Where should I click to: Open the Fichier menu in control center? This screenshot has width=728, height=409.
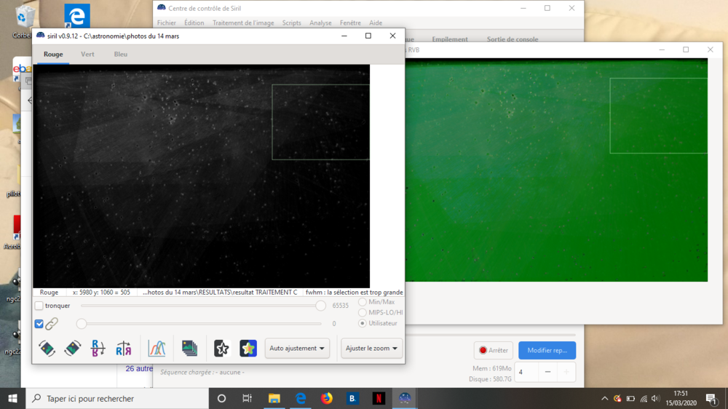click(x=166, y=23)
